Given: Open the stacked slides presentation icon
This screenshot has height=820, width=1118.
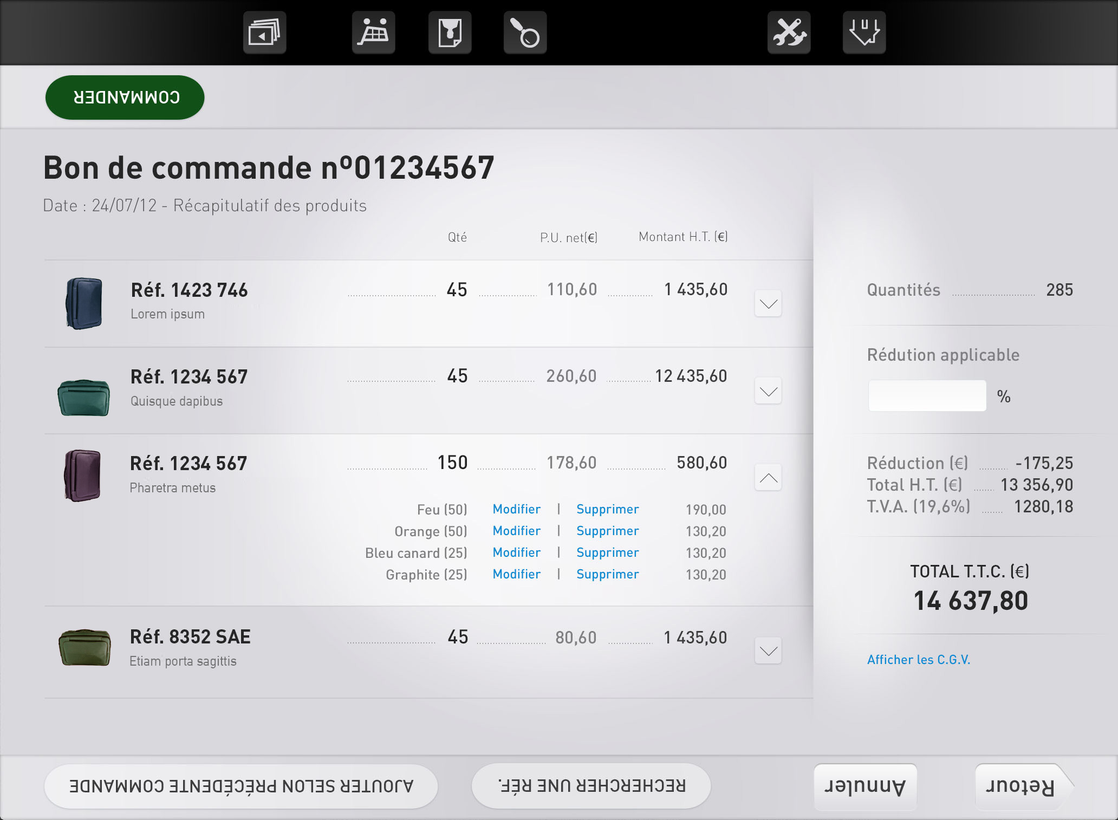Looking at the screenshot, I should [264, 32].
